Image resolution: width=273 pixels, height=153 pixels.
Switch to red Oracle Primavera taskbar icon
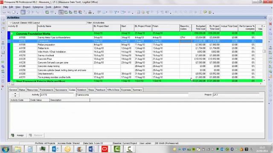click(105, 149)
